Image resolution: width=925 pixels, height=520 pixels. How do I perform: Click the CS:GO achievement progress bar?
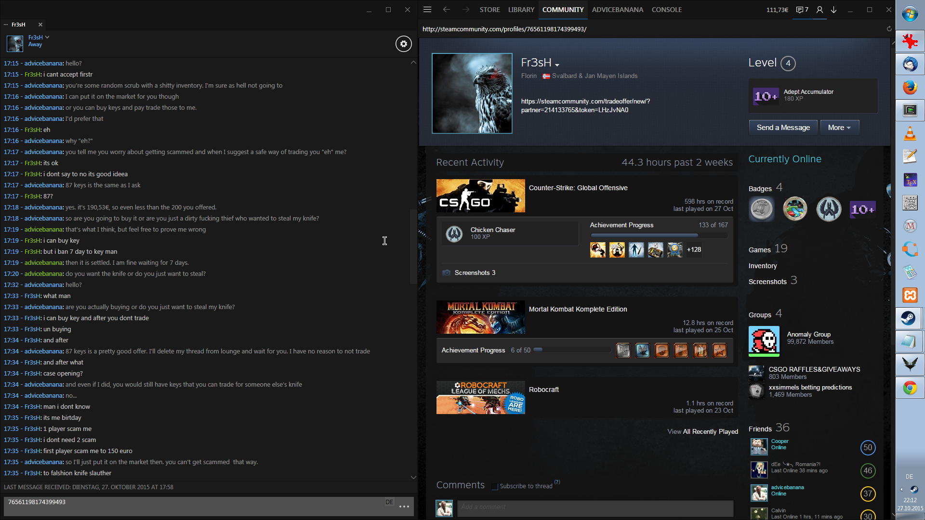659,235
